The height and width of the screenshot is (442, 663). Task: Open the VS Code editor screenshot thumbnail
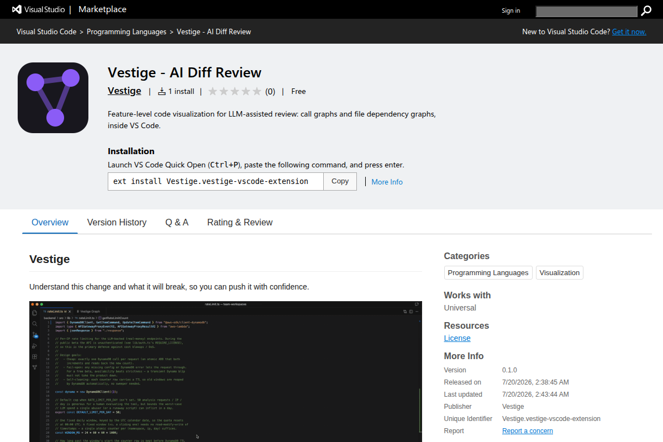[x=225, y=371]
